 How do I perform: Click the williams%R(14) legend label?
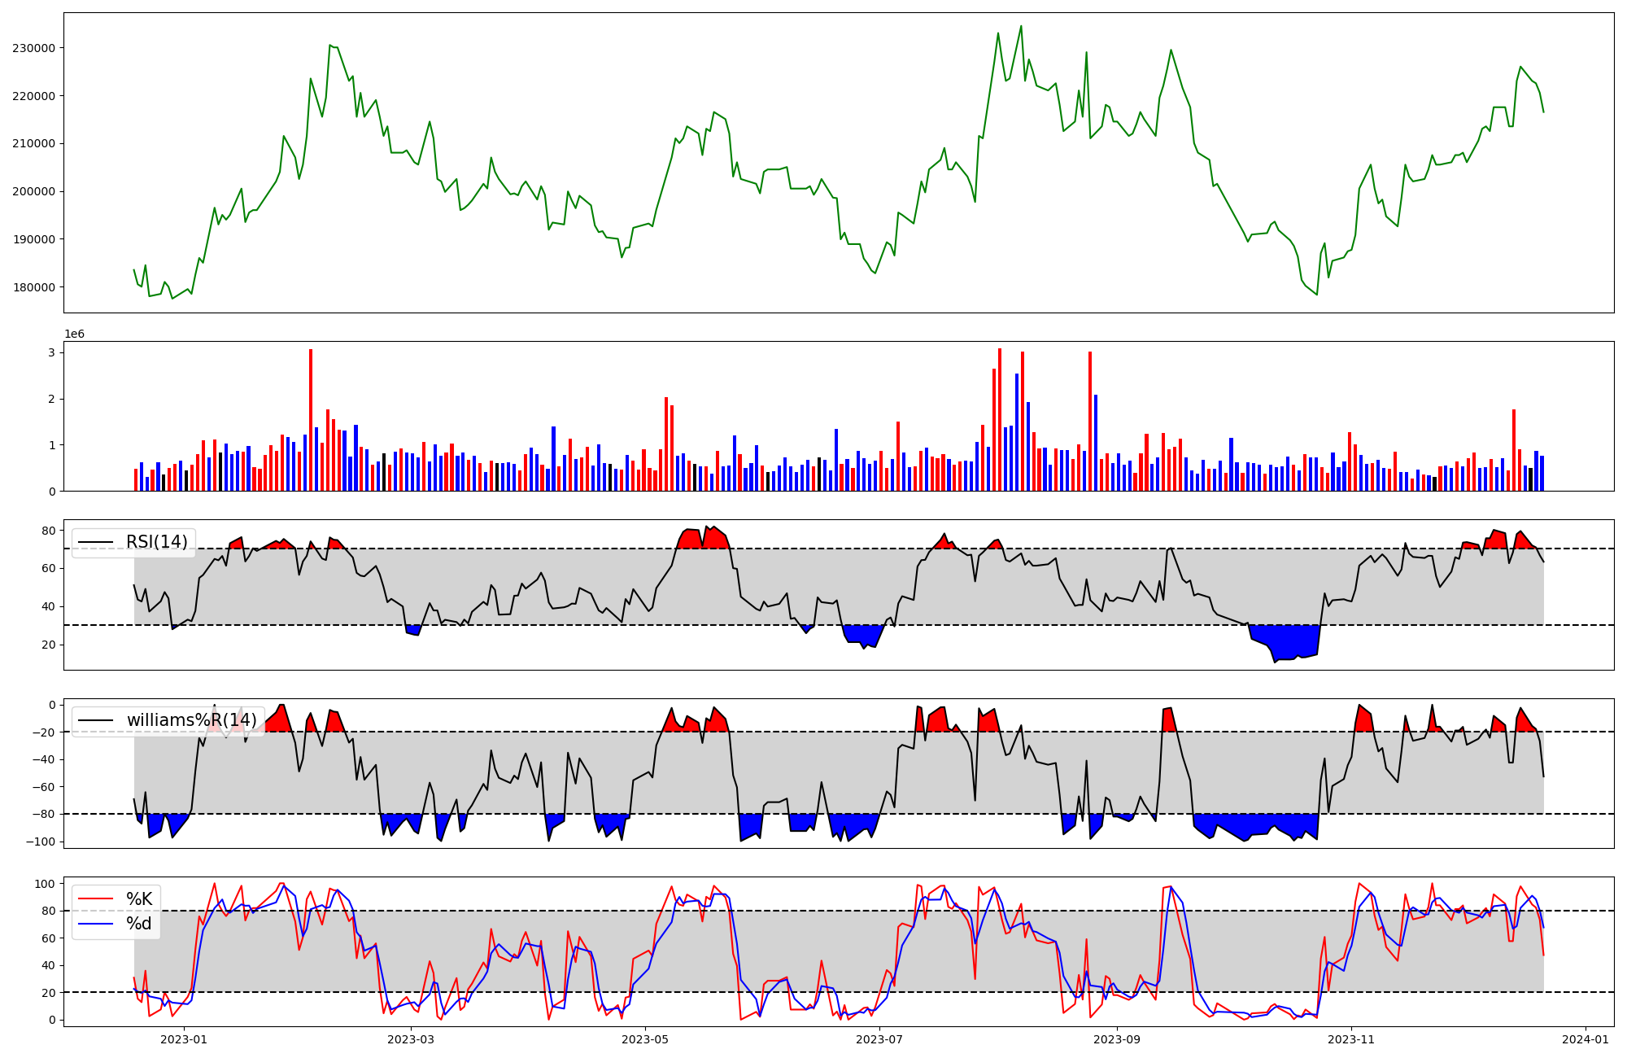[191, 720]
